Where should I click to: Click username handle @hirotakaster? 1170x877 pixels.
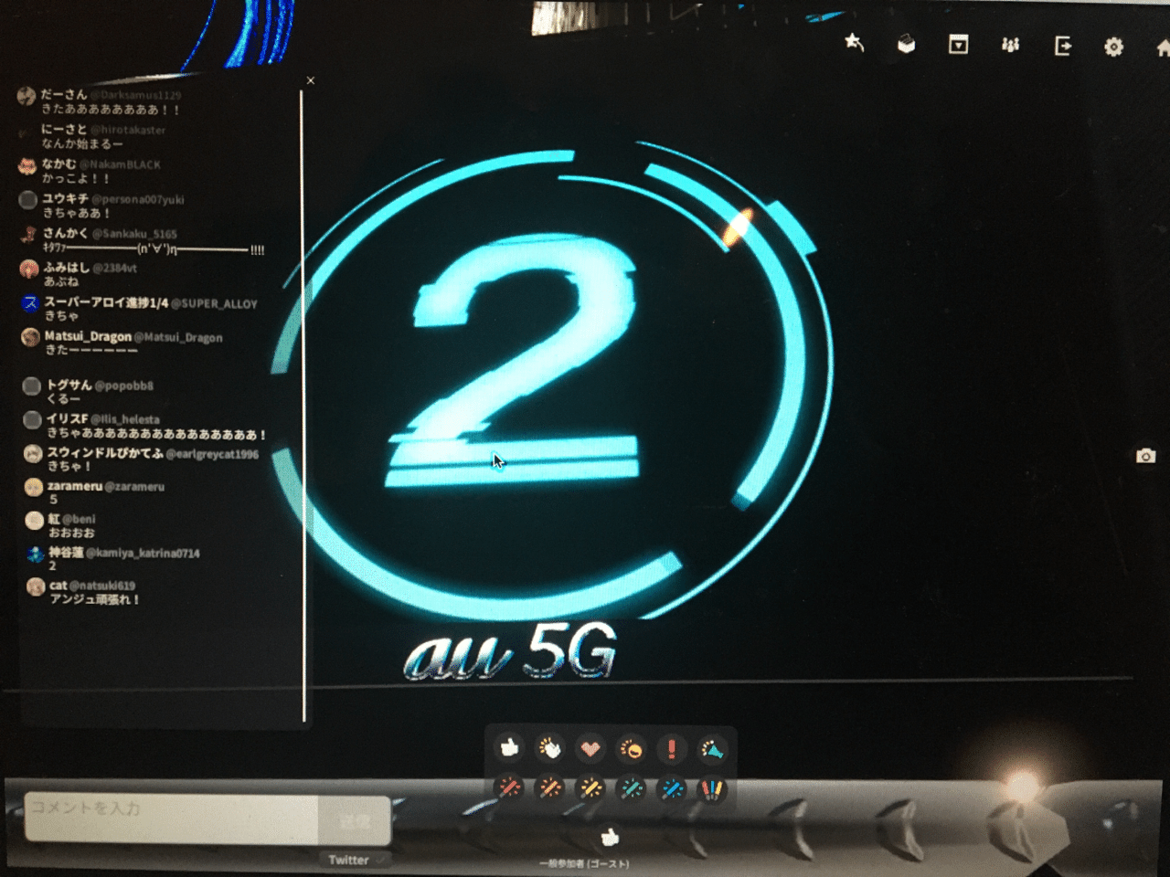[128, 130]
